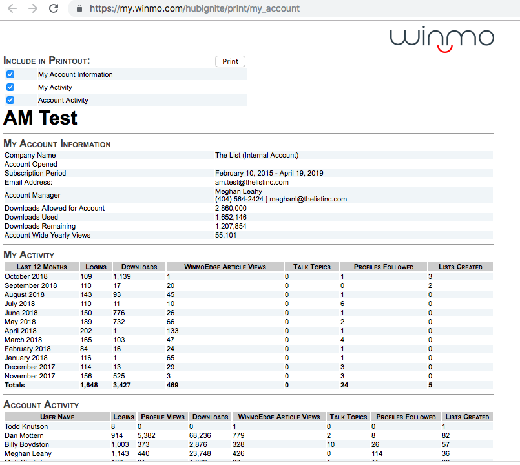Click the My Activity section heading
The height and width of the screenshot is (465, 520).
pyautogui.click(x=29, y=254)
